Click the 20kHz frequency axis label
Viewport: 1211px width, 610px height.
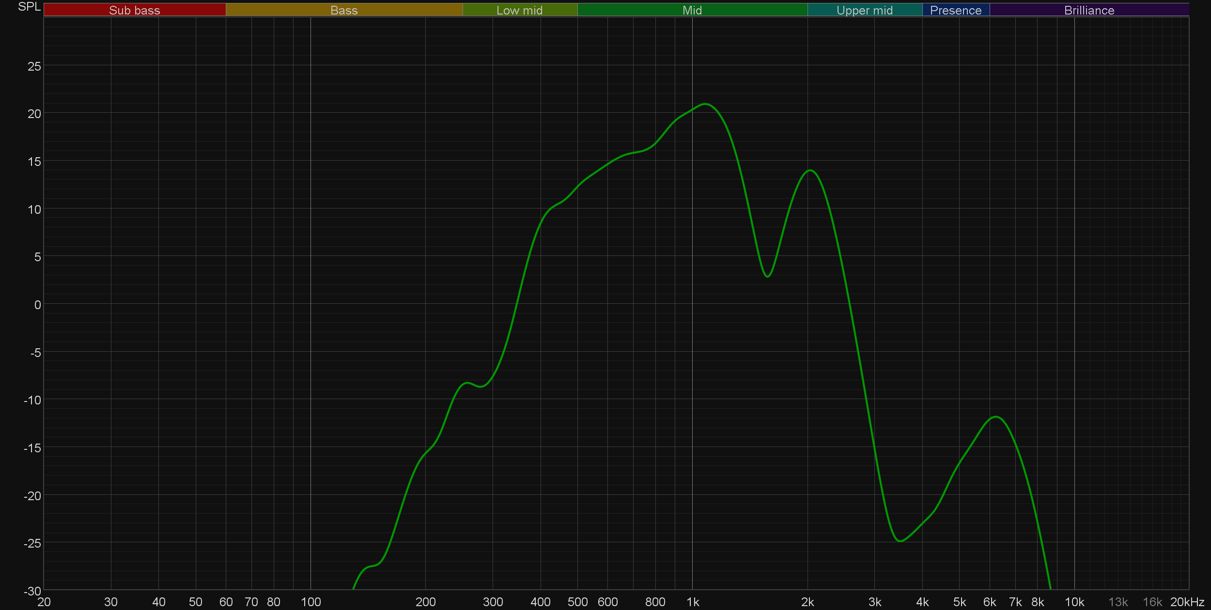click(x=1187, y=602)
